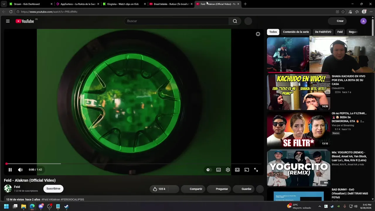Seek on the video progress bar
This screenshot has height=211, width=375.
[133, 164]
